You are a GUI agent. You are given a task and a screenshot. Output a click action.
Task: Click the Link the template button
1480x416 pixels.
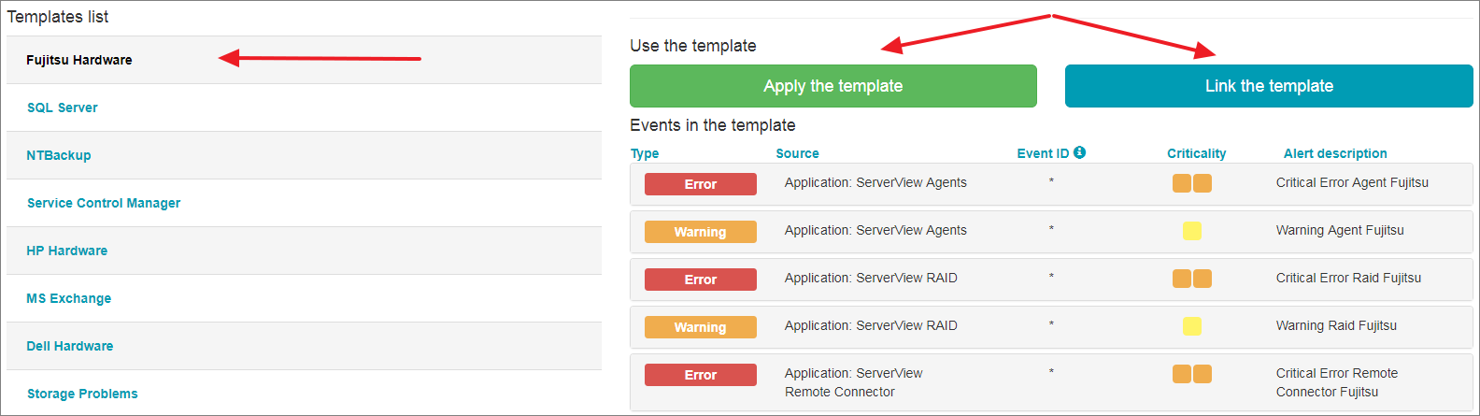tap(1269, 86)
